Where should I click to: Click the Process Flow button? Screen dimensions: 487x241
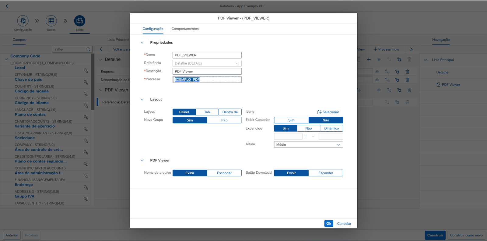pyautogui.click(x=386, y=49)
